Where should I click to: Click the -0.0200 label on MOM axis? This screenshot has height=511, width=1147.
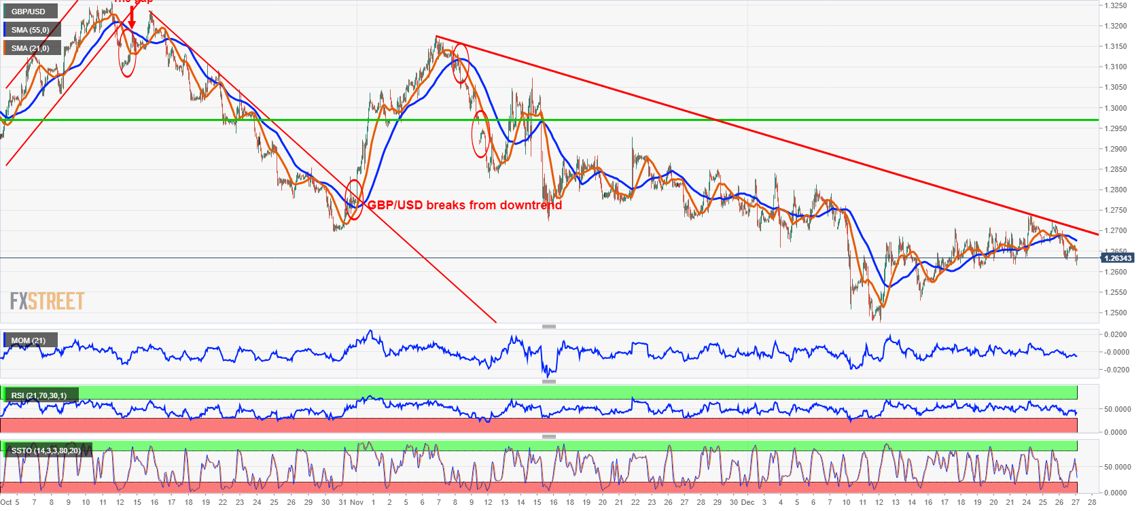click(x=1116, y=370)
